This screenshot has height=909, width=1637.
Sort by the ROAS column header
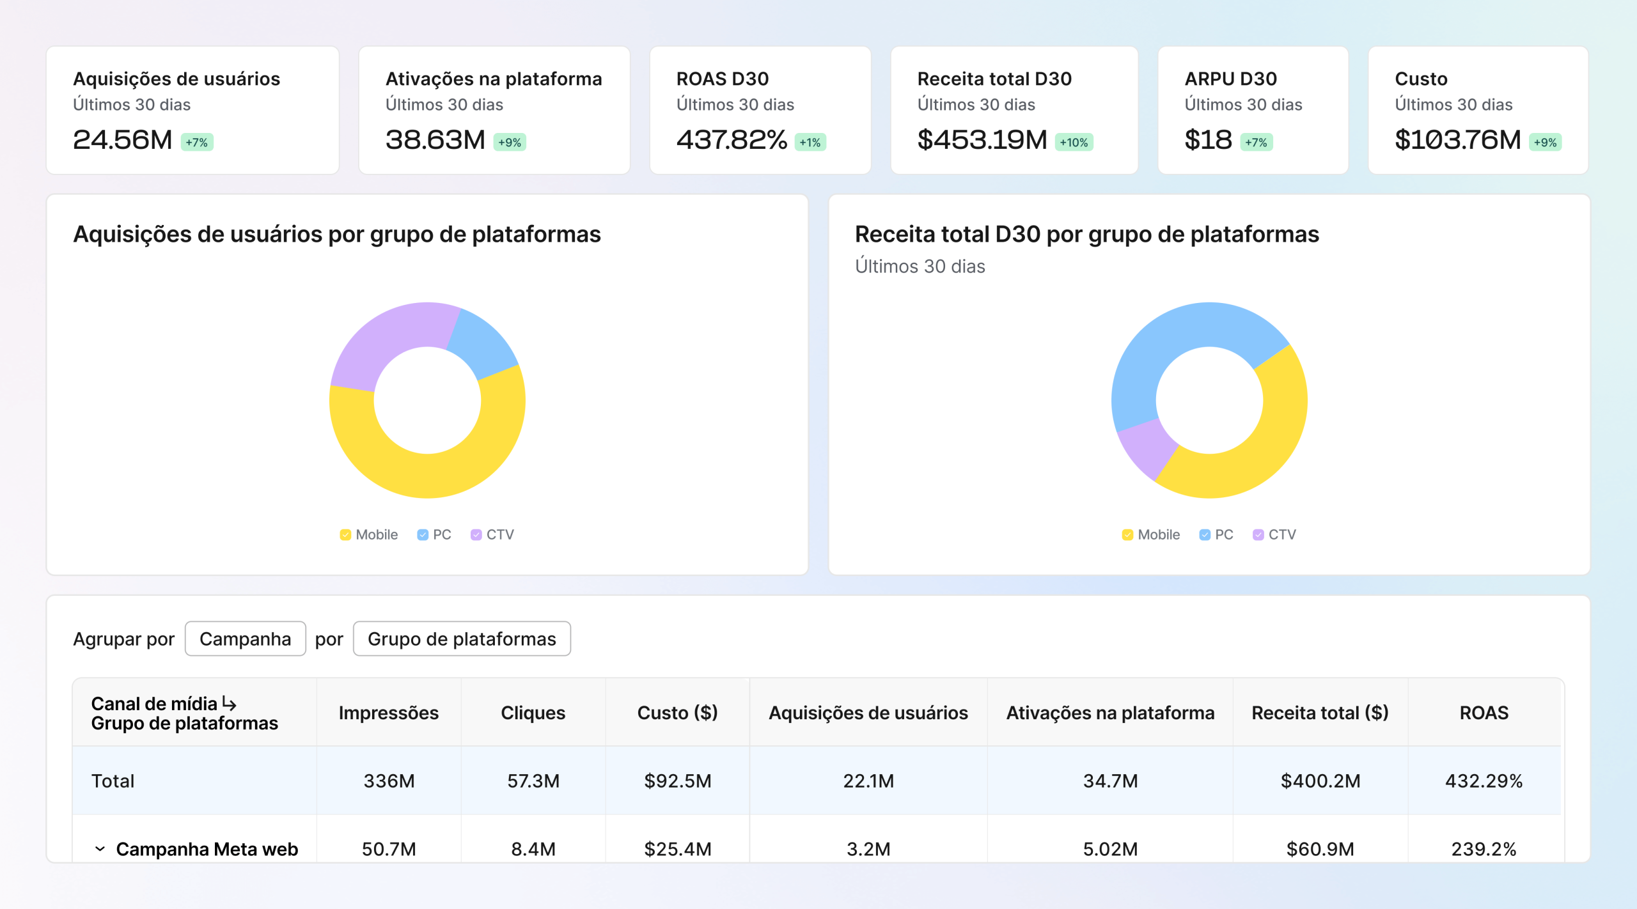pos(1483,712)
